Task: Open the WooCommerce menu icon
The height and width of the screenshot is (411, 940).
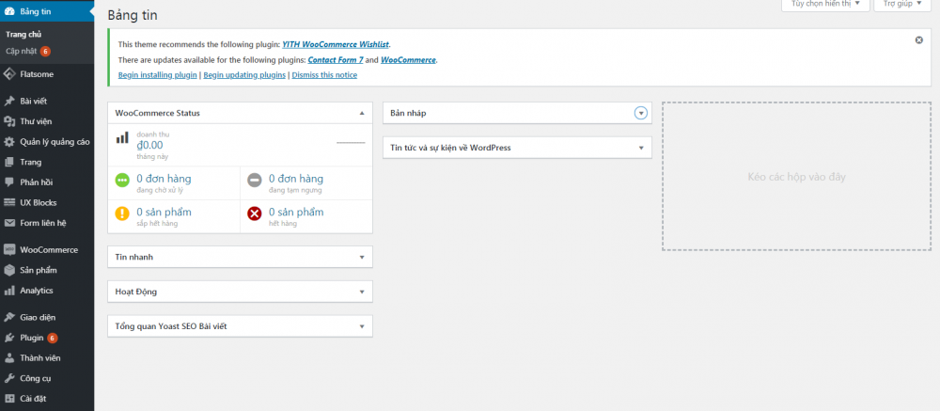Action: pos(9,250)
